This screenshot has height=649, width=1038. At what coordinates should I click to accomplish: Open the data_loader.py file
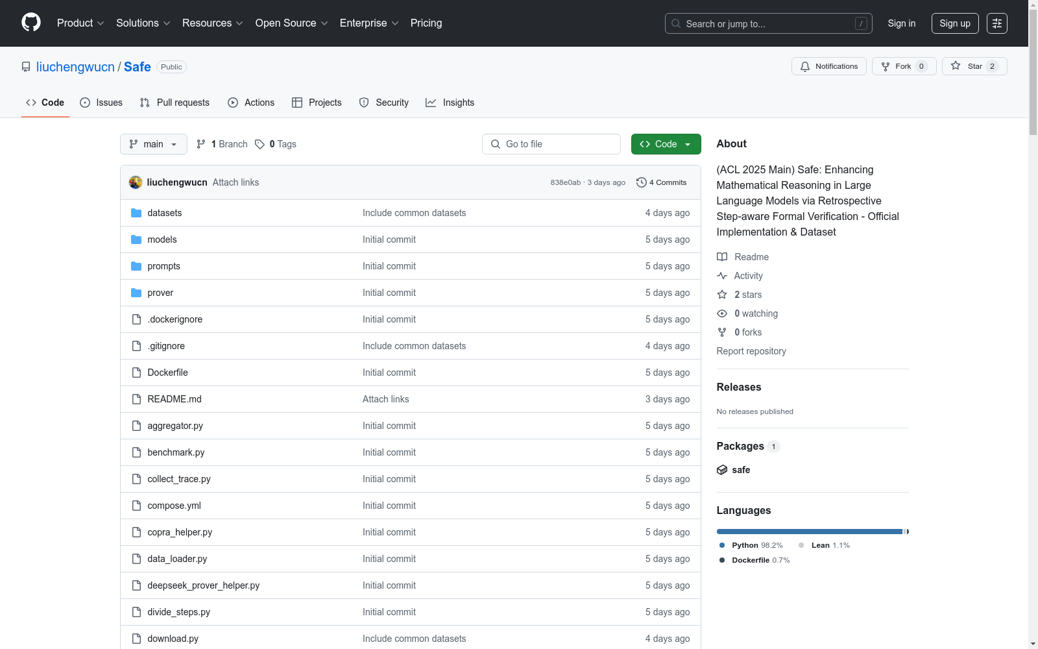(177, 559)
